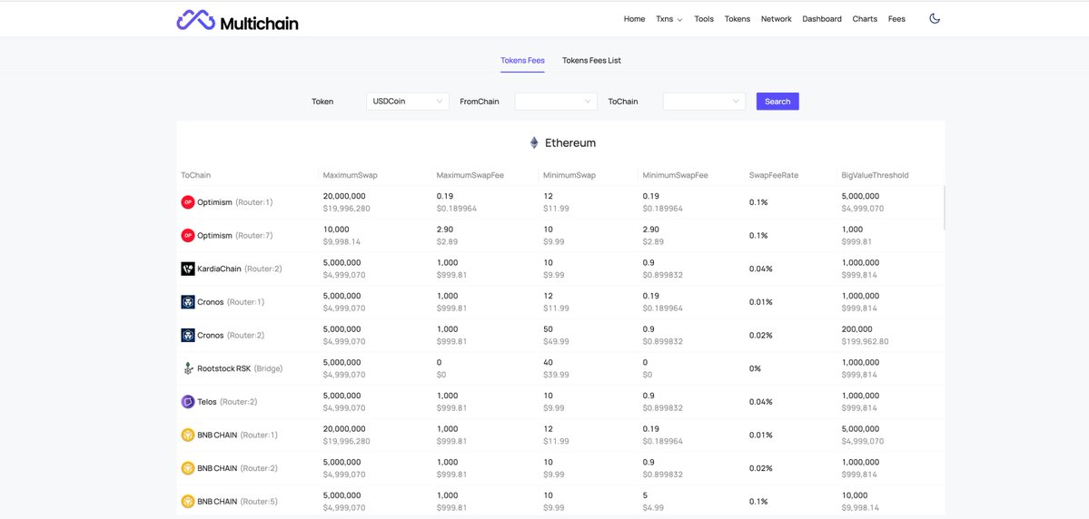The width and height of the screenshot is (1089, 519).
Task: Click SwapFeeRate 0.04% in KardiaChain row
Action: (761, 269)
